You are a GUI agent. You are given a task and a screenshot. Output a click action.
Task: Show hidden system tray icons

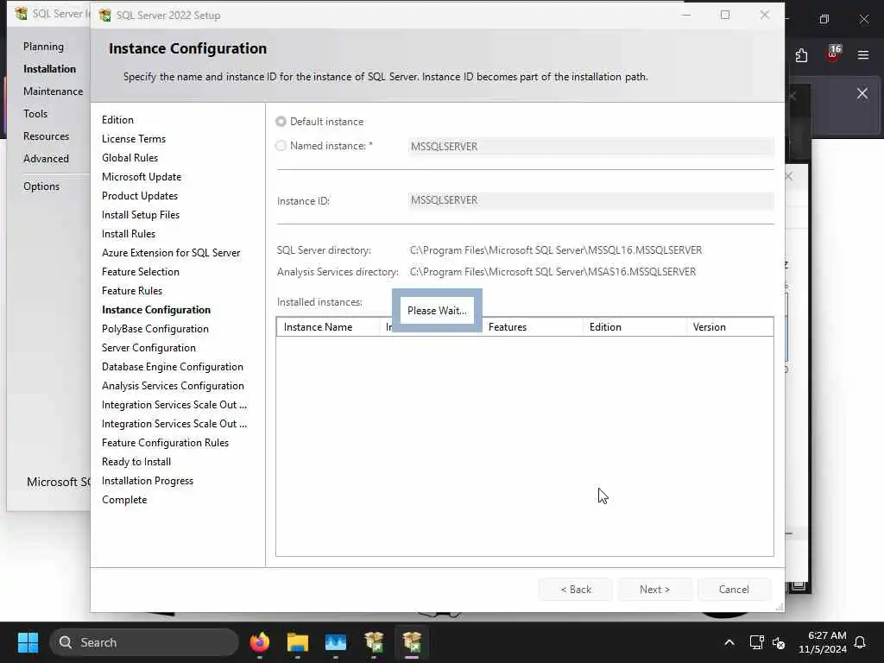(x=729, y=642)
